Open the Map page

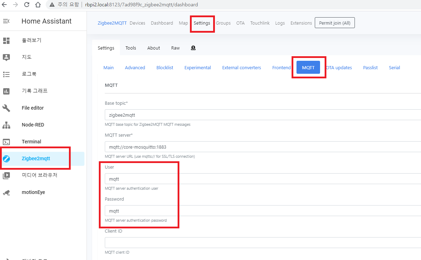[x=183, y=23]
